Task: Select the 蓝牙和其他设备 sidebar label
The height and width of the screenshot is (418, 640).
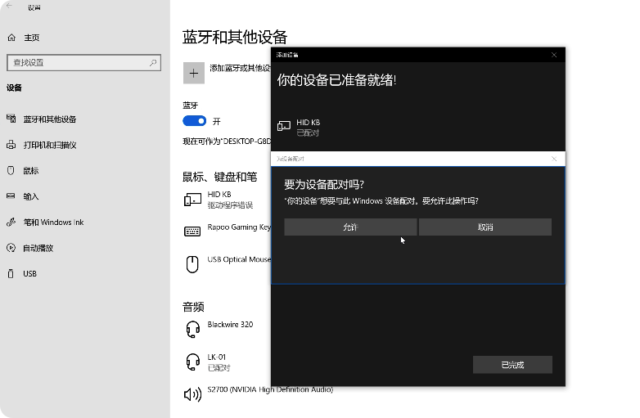Action: (50, 119)
